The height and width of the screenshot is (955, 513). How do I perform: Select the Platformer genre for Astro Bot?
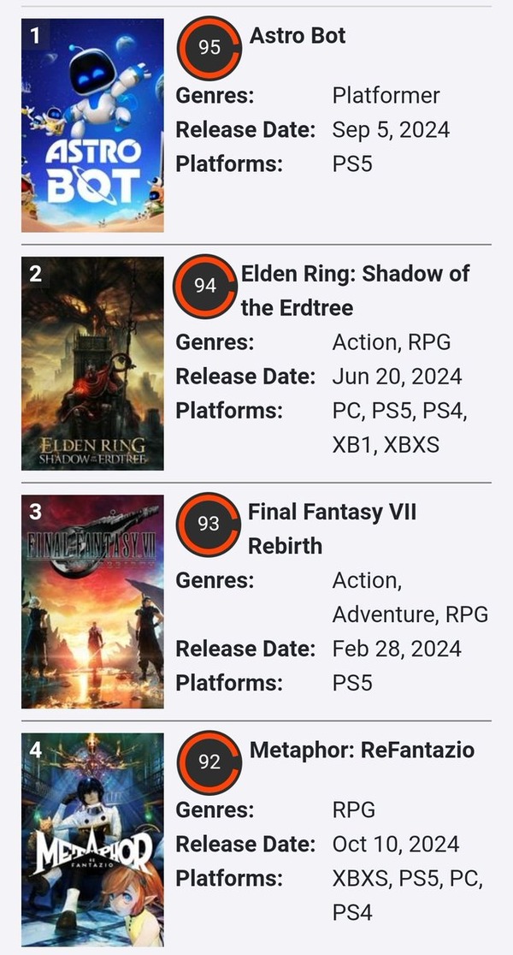coord(386,96)
